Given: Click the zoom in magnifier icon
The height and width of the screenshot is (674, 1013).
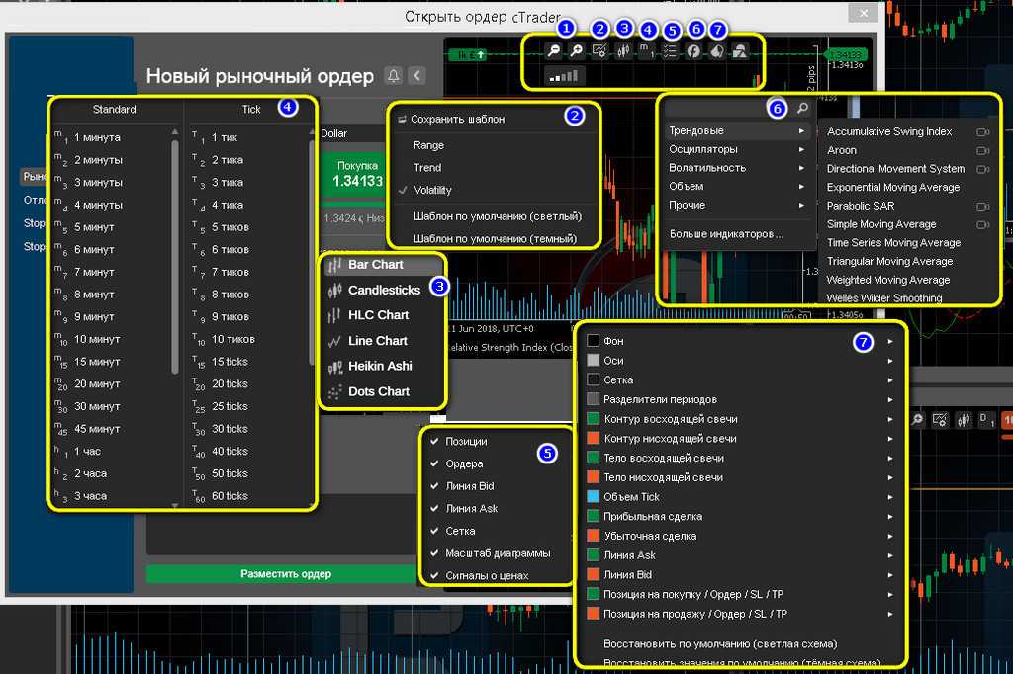Looking at the screenshot, I should (x=576, y=51).
